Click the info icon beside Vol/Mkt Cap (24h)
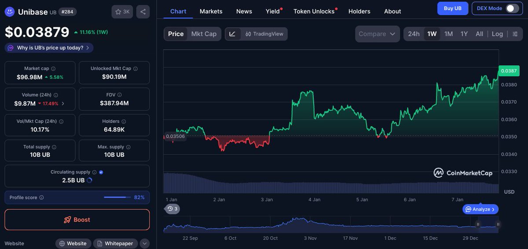The height and width of the screenshot is (249, 528). point(61,121)
